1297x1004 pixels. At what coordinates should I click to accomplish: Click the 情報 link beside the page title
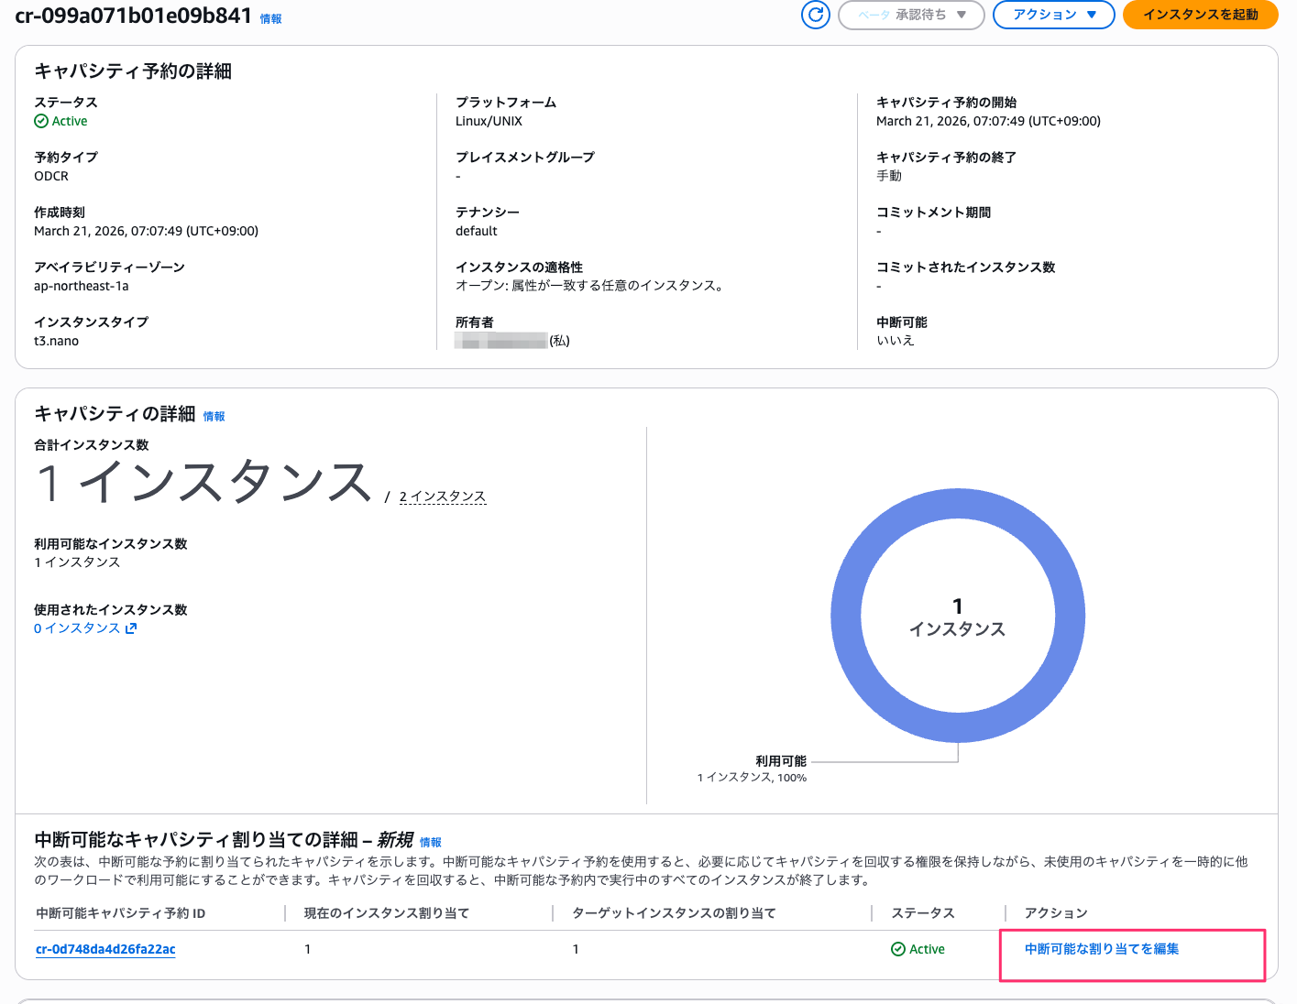point(270,17)
